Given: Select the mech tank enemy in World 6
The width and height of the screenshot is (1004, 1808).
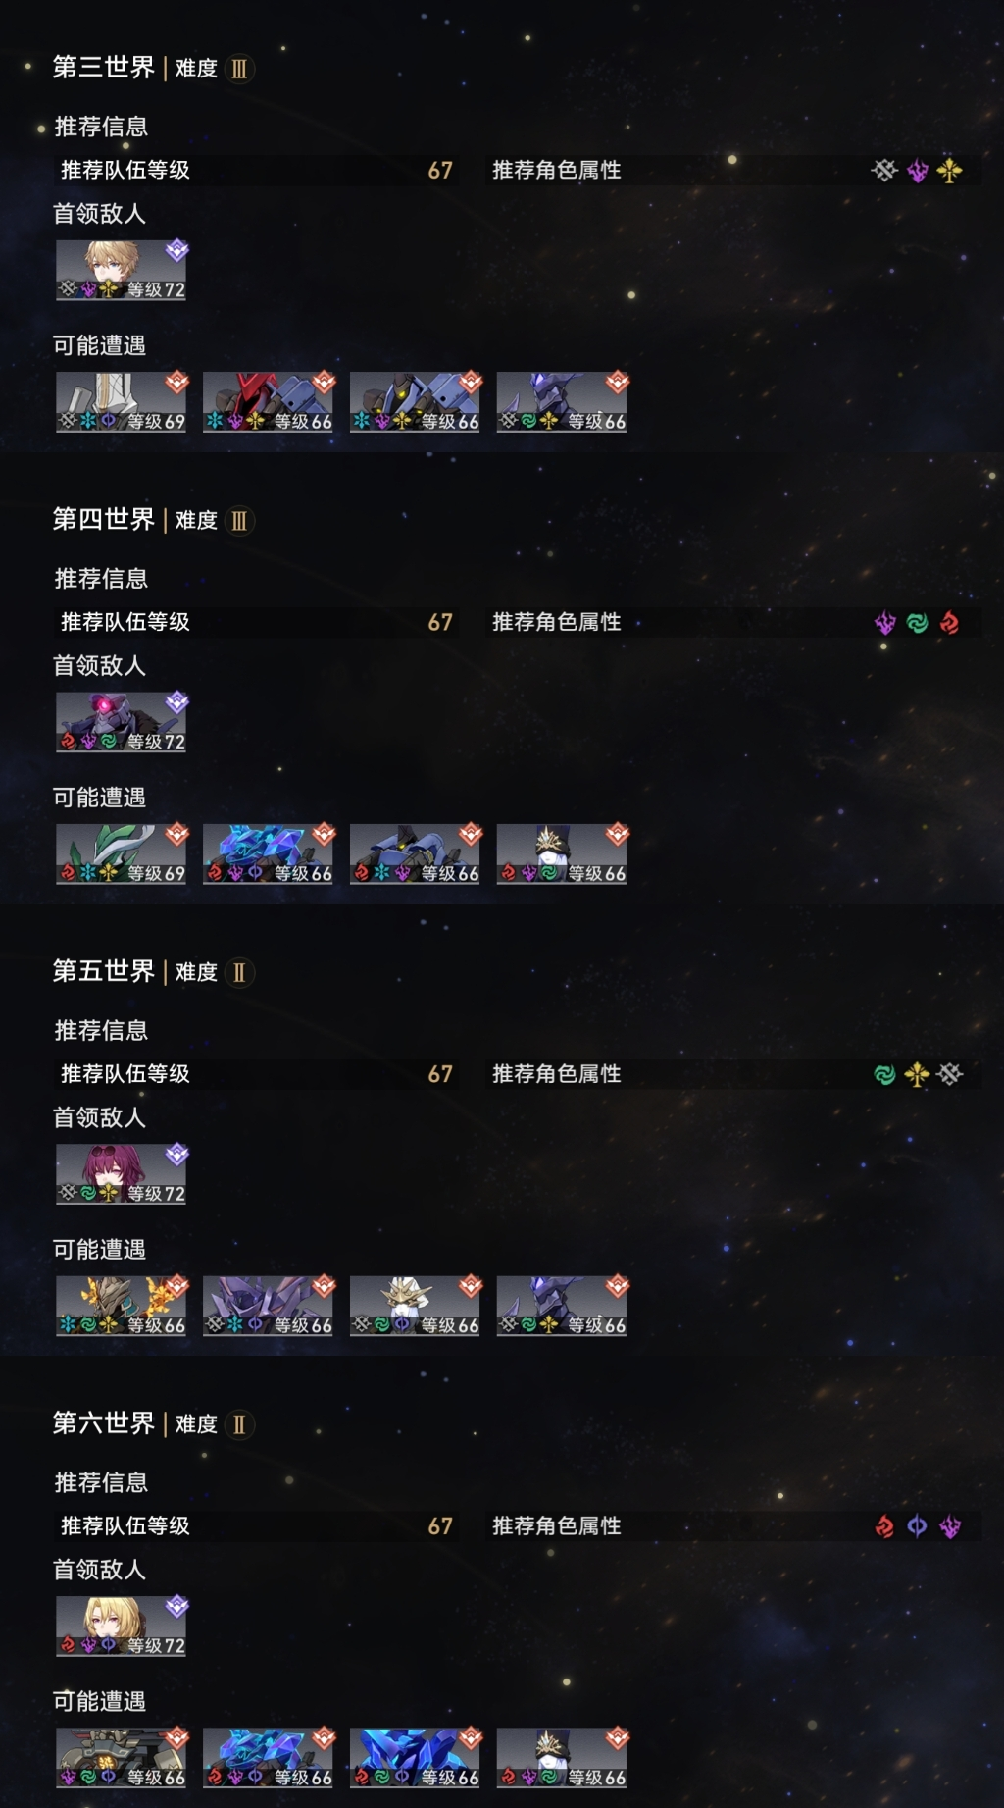Looking at the screenshot, I should tap(121, 1758).
